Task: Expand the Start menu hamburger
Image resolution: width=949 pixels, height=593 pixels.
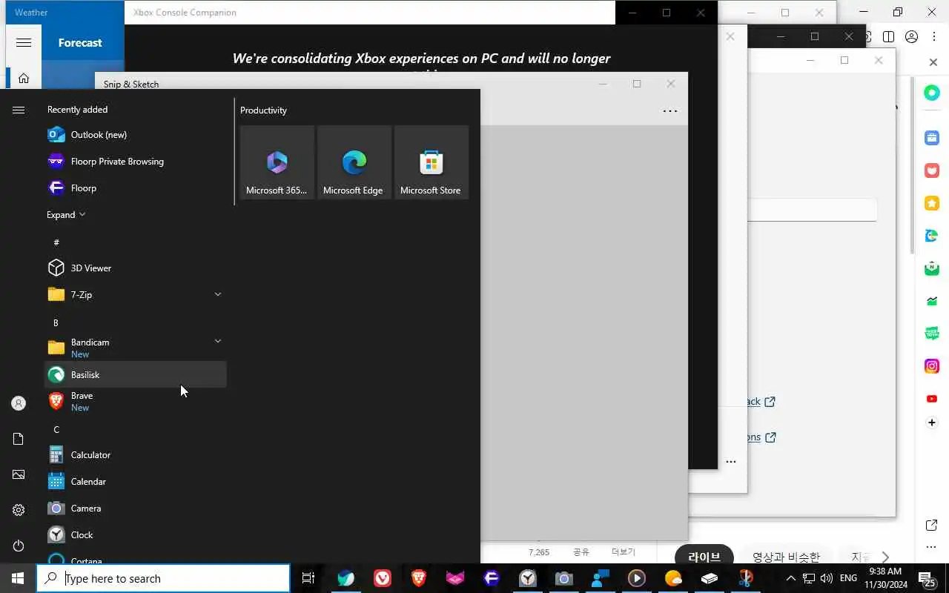Action: point(19,110)
